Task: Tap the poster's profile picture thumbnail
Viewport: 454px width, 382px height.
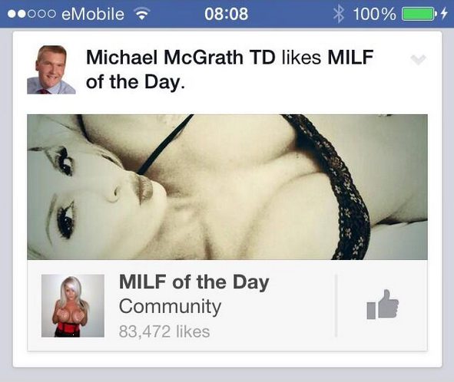Action: pyautogui.click(x=51, y=70)
